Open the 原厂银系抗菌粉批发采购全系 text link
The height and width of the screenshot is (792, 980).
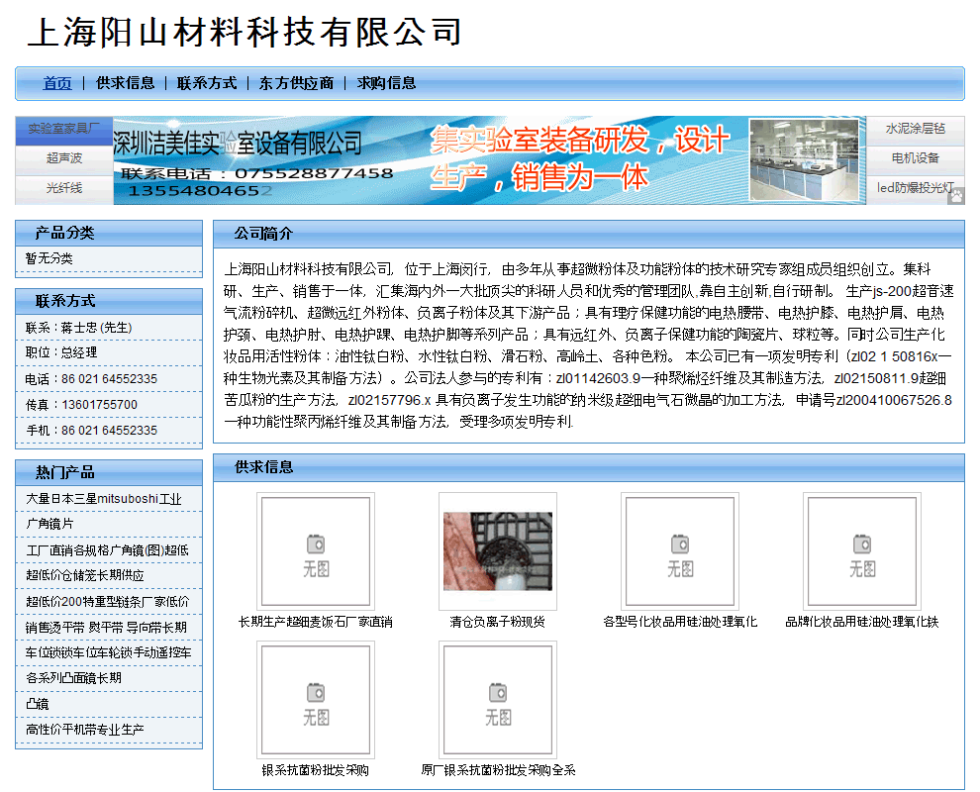[498, 770]
